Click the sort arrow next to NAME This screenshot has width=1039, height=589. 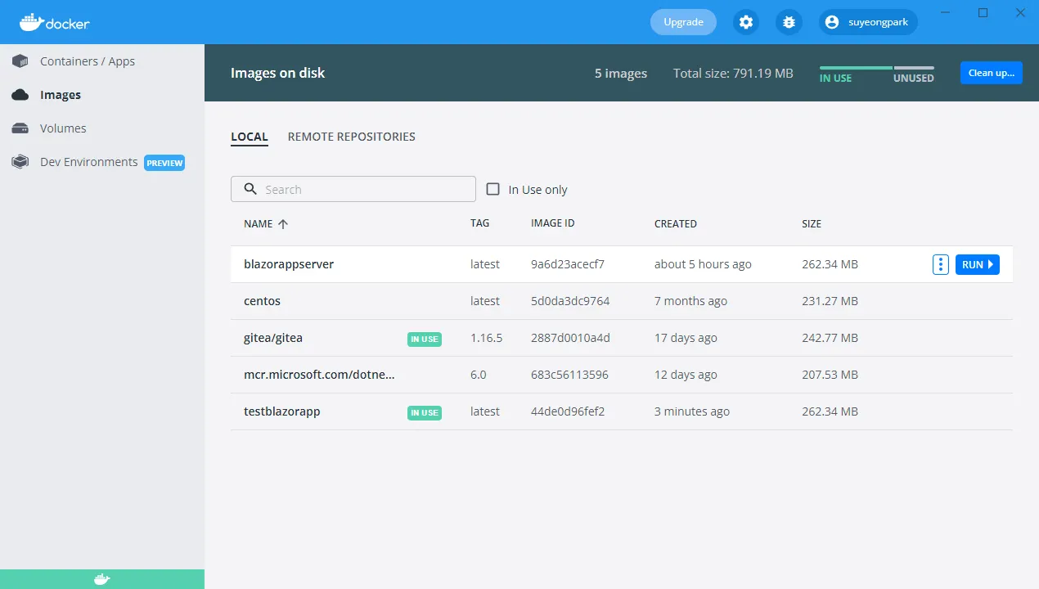point(283,223)
